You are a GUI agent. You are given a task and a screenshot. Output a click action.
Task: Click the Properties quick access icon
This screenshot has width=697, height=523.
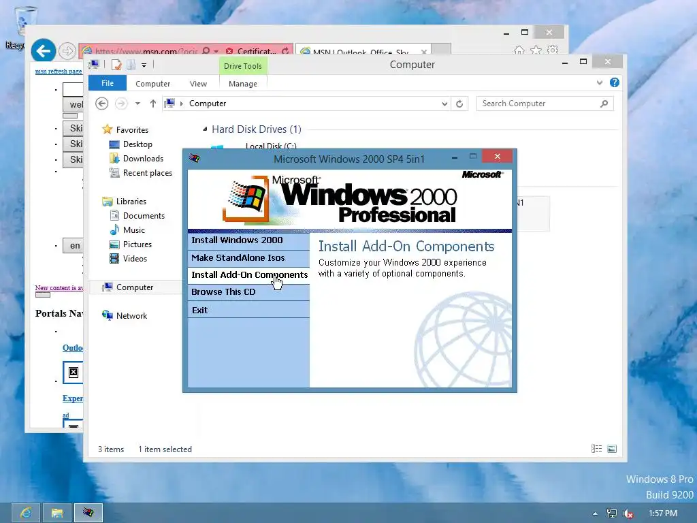(116, 65)
